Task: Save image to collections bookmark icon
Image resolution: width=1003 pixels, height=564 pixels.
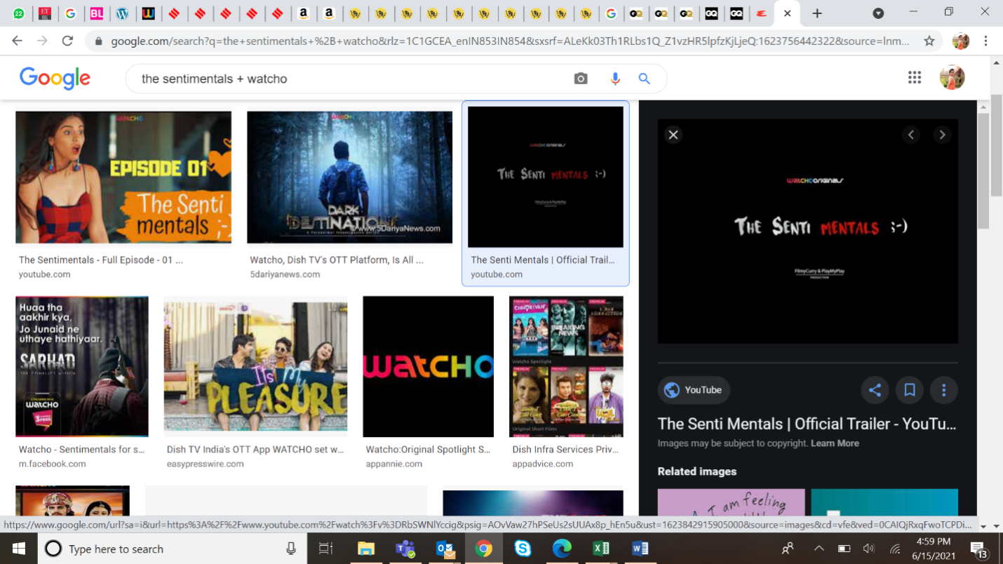Action: pyautogui.click(x=910, y=390)
